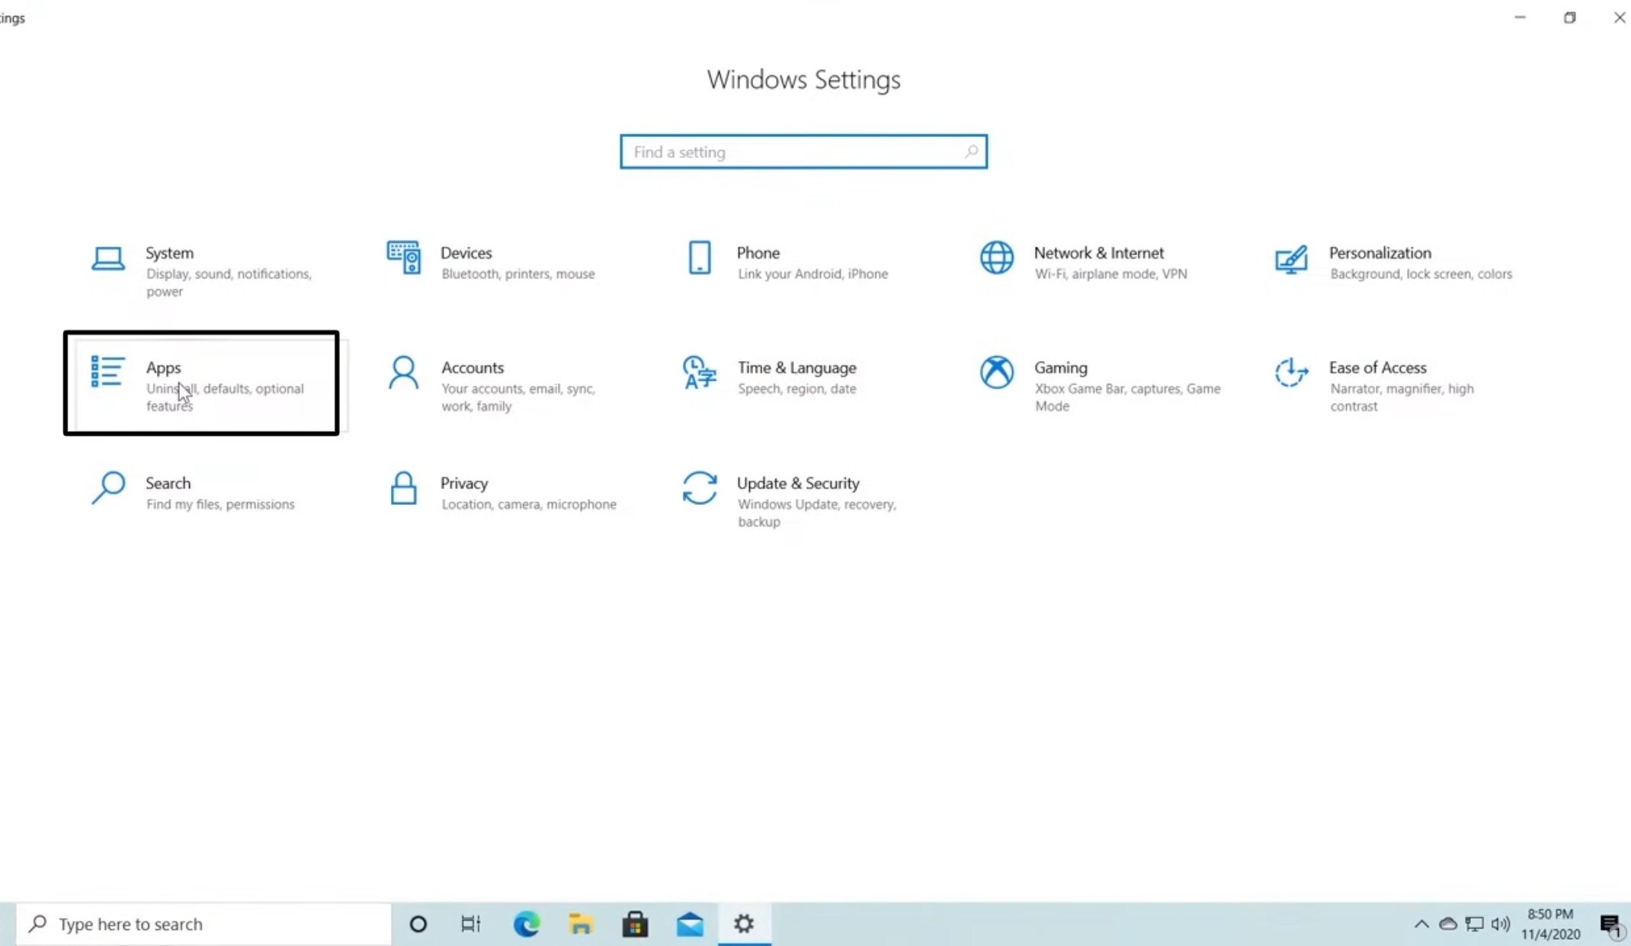Open Cortana circle on taskbar
1631x946 pixels.
418,924
